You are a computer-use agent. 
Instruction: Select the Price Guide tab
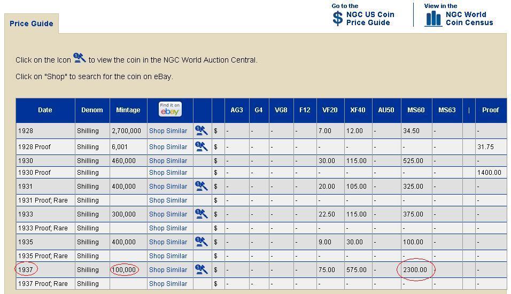pyautogui.click(x=32, y=24)
